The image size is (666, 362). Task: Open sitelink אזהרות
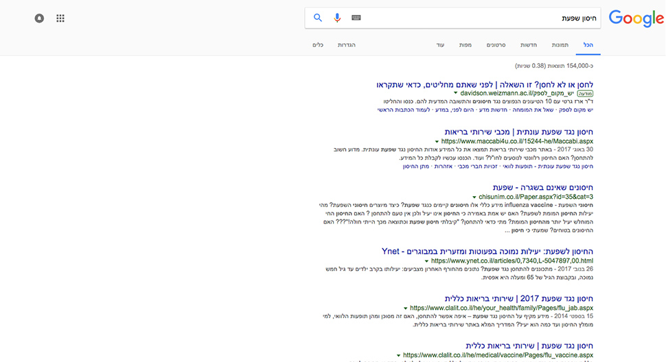[444, 166]
